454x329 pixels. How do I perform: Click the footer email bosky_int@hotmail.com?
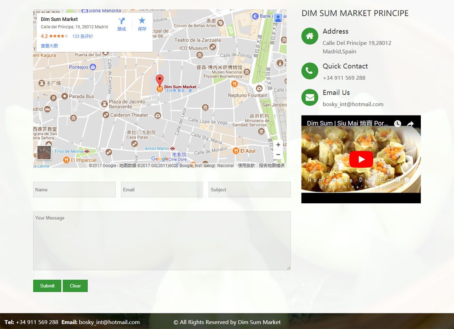109,322
